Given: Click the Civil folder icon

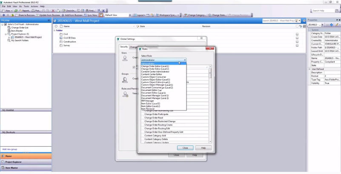Looking at the screenshot, I should [x=61, y=34].
